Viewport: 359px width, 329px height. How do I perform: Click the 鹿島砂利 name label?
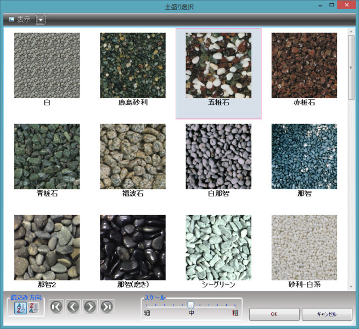[133, 103]
